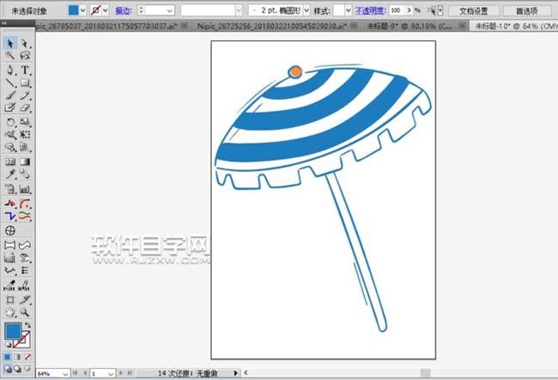Screen dimensions: 558x380
Task: Click the opacity value field showing 100
Action: point(397,10)
